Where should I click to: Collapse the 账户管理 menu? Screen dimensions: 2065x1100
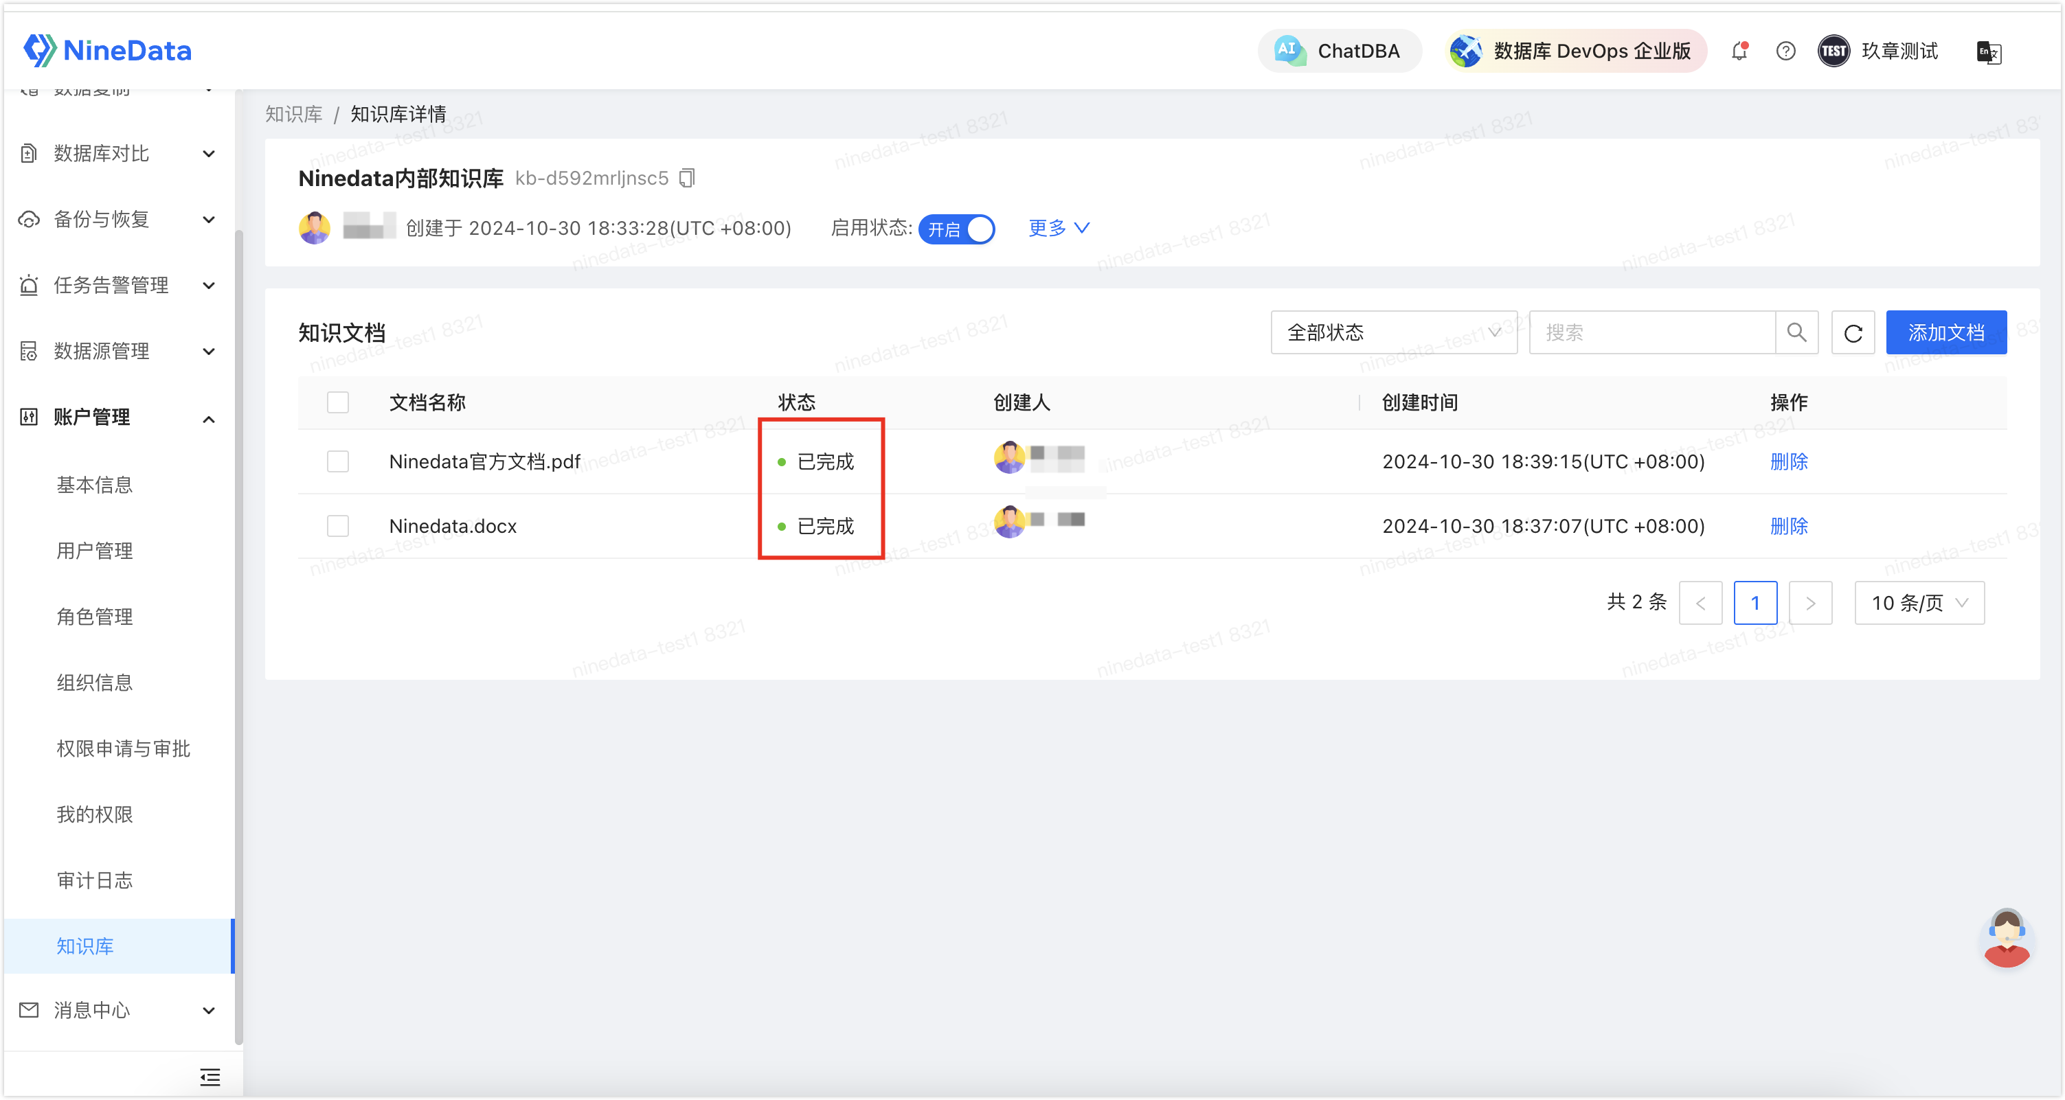pyautogui.click(x=210, y=419)
